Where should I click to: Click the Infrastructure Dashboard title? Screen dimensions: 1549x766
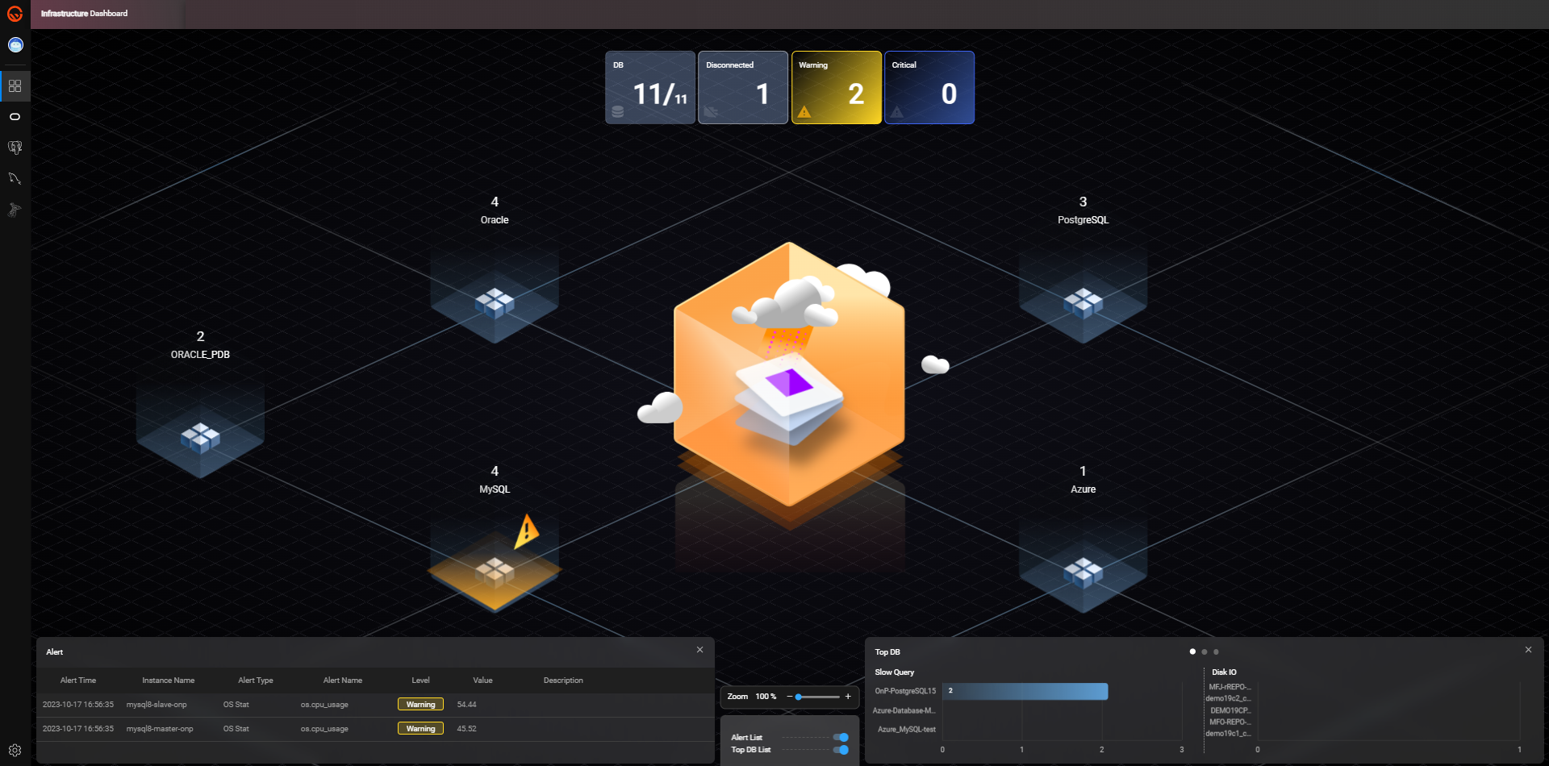[84, 14]
